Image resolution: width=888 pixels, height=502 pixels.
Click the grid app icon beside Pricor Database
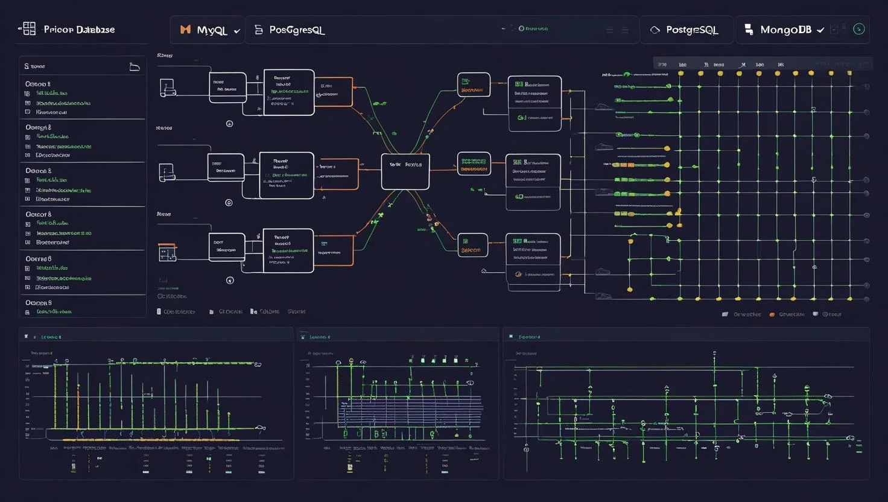tap(28, 28)
